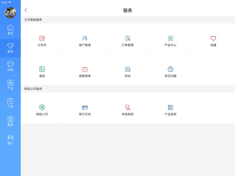Click the 公司基础服务 section header

pos(33,20)
